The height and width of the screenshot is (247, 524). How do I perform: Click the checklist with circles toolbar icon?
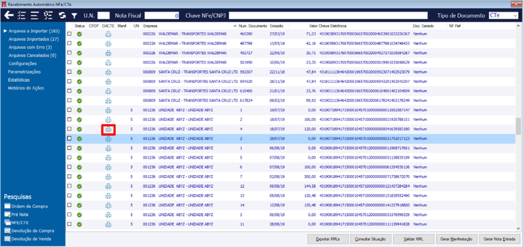pyautogui.click(x=48, y=15)
